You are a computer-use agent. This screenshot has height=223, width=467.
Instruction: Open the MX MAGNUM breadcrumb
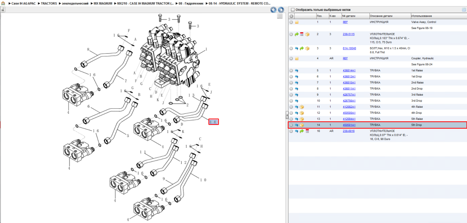click(103, 3)
